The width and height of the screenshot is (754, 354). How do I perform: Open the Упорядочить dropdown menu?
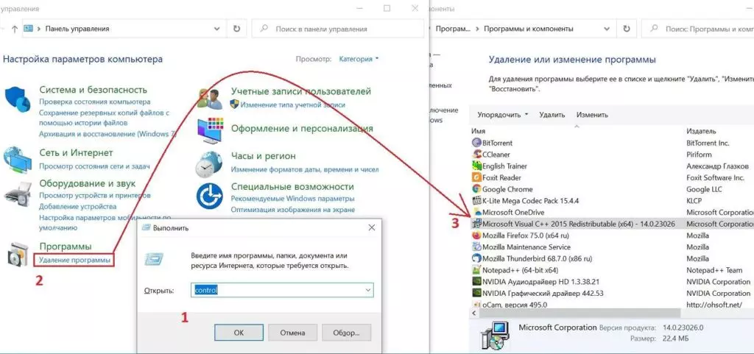coord(502,115)
